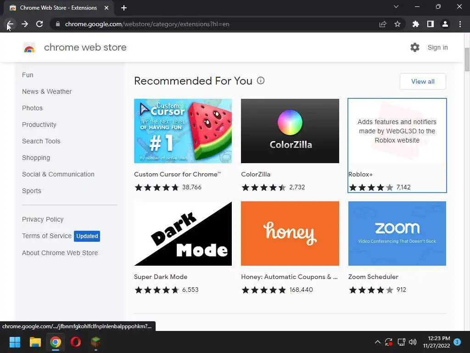Open the Roblox+ extension card
The height and width of the screenshot is (353, 470).
coord(397,145)
